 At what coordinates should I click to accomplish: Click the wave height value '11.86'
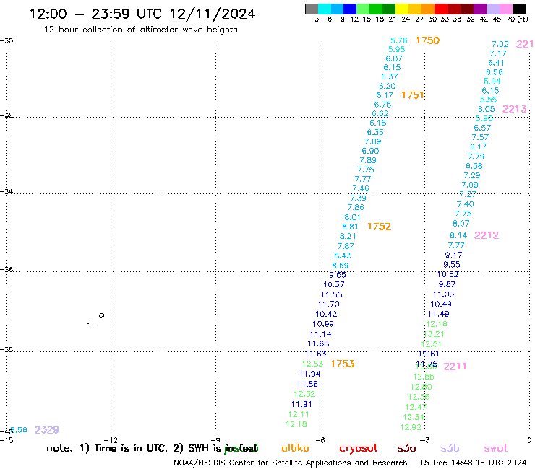point(307,384)
